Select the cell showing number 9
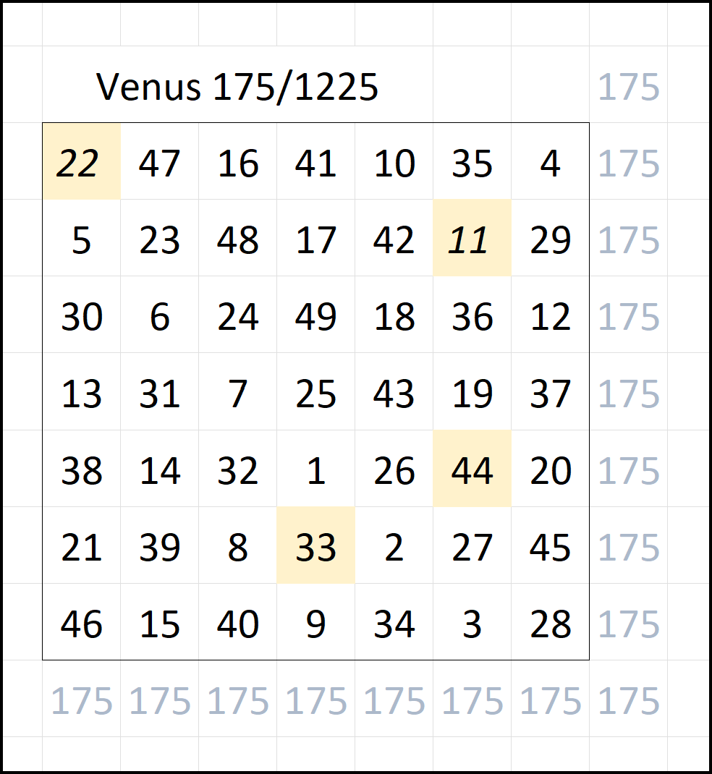This screenshot has height=774, width=712. click(x=315, y=623)
